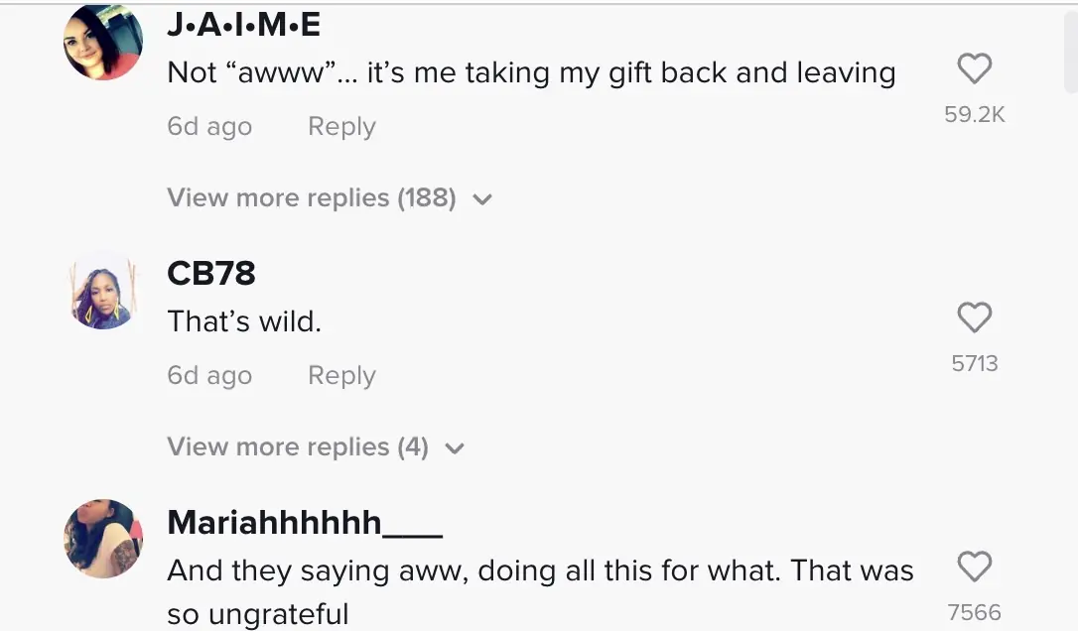Like CB78's comment with the heart icon
1078x631 pixels.
[x=974, y=316]
